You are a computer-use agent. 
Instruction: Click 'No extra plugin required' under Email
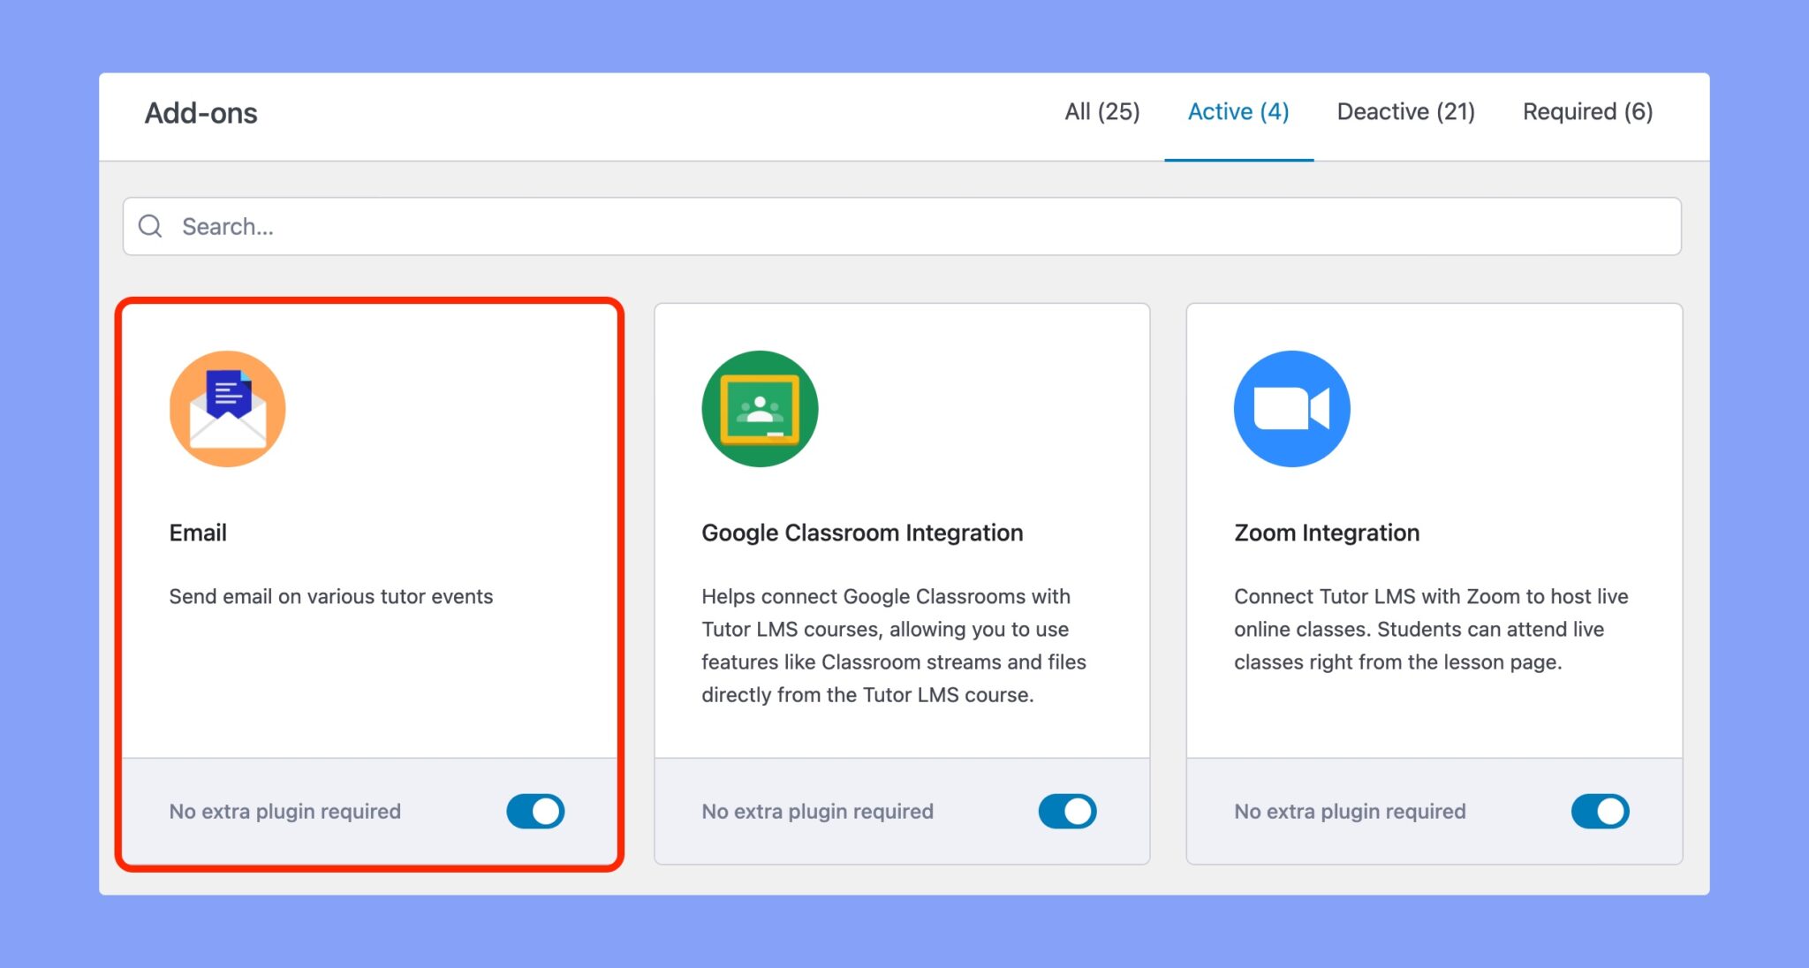285,811
